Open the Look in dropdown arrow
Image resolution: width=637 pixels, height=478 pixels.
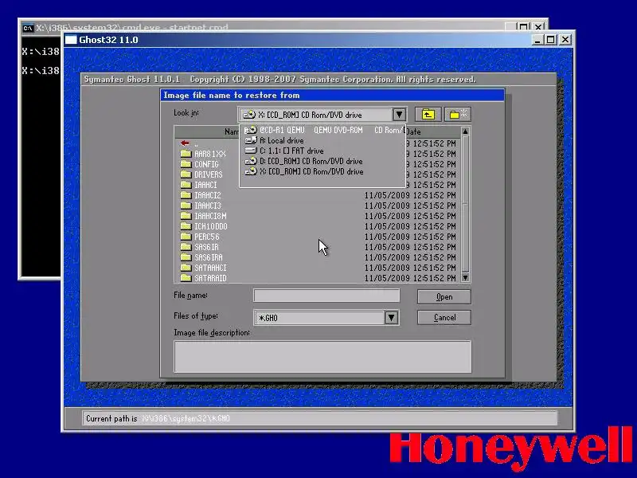[x=399, y=115]
